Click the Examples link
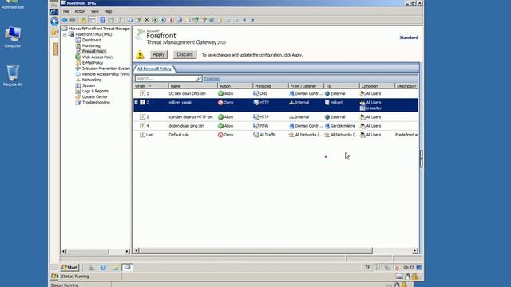This screenshot has width=511, height=287. click(x=212, y=79)
